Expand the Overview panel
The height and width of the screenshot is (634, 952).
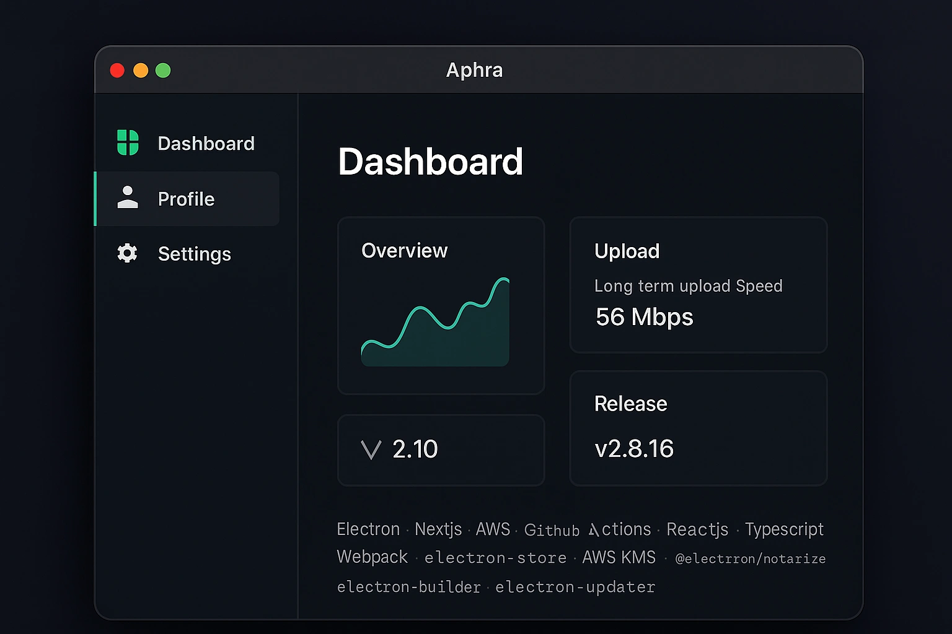[x=441, y=305]
